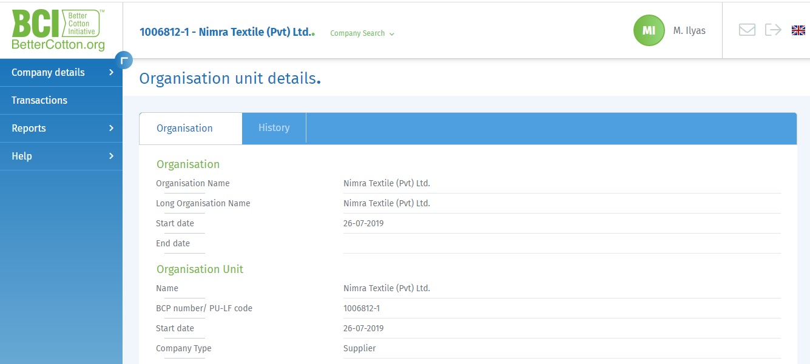Click the Supplier company type value
810x364 pixels.
(360, 348)
